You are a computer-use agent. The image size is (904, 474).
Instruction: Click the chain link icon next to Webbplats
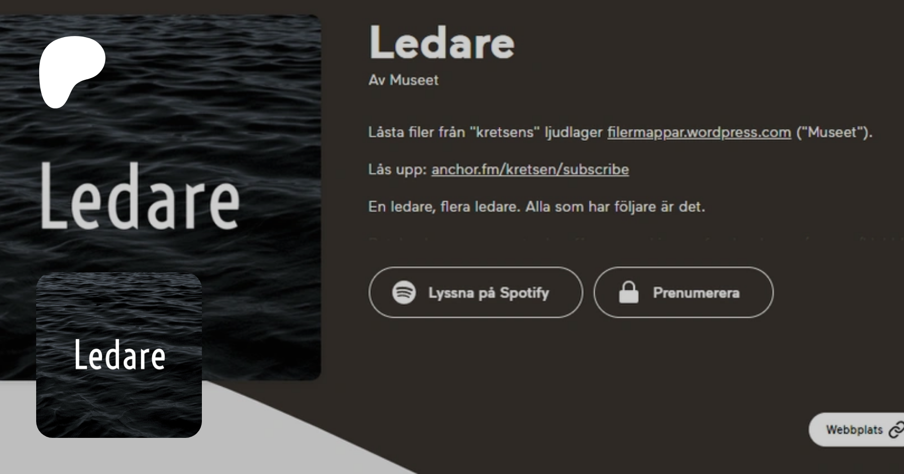(896, 430)
